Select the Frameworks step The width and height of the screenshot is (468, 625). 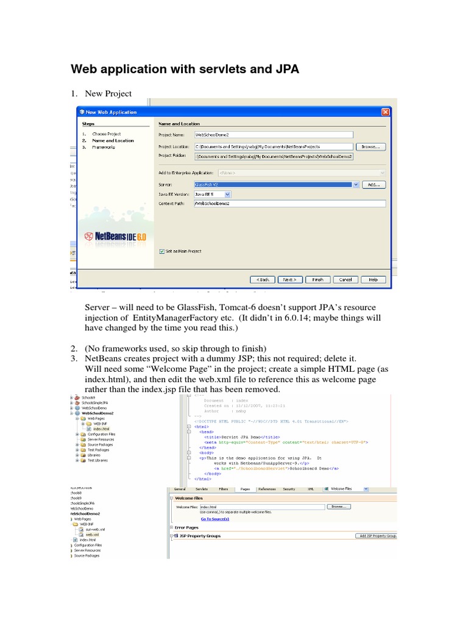(x=104, y=147)
